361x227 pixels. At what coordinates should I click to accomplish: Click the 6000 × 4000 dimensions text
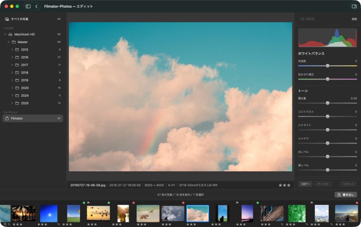[154, 185]
